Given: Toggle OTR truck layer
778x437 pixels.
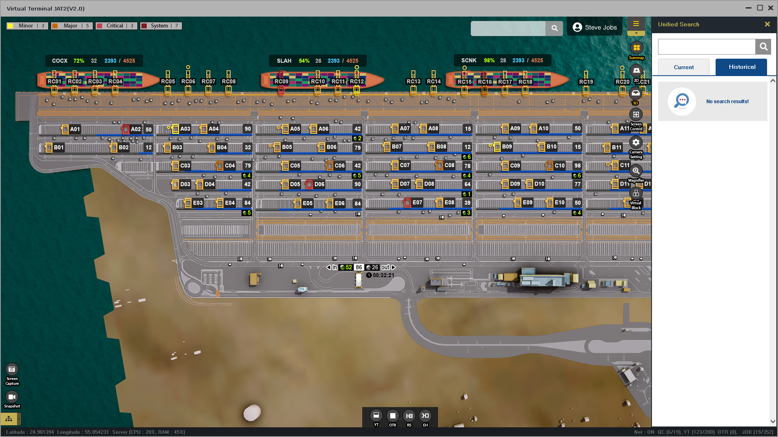Looking at the screenshot, I should click(392, 416).
